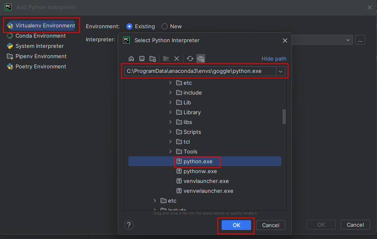Select the Existing environment radio button
The image size is (377, 239).
[x=129, y=27]
